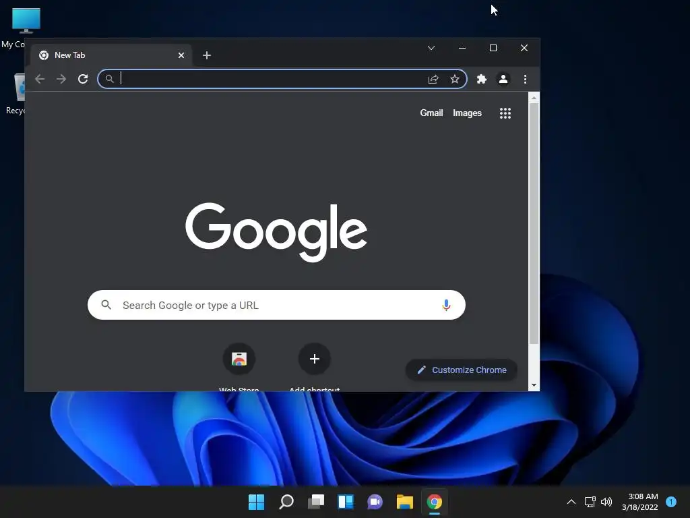Open the volume tray icon
The width and height of the screenshot is (690, 518).
[606, 502]
